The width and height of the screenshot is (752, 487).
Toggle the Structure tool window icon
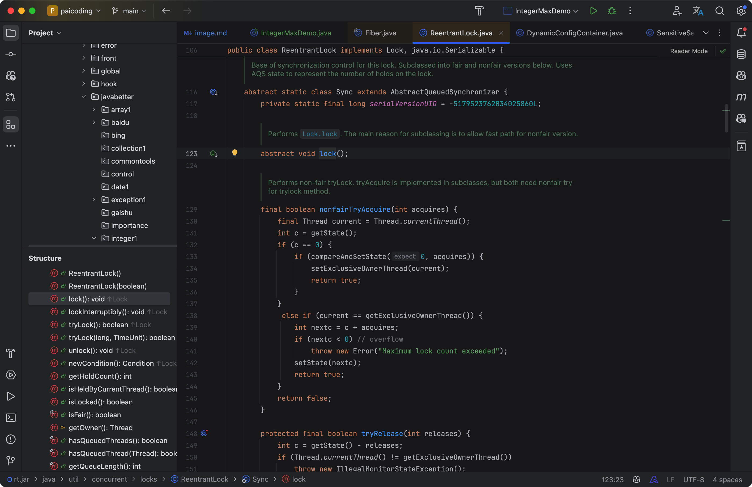tap(10, 124)
